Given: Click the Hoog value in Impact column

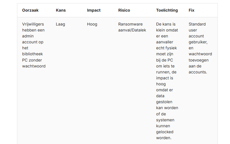Looking at the screenshot, I should click(92, 24).
